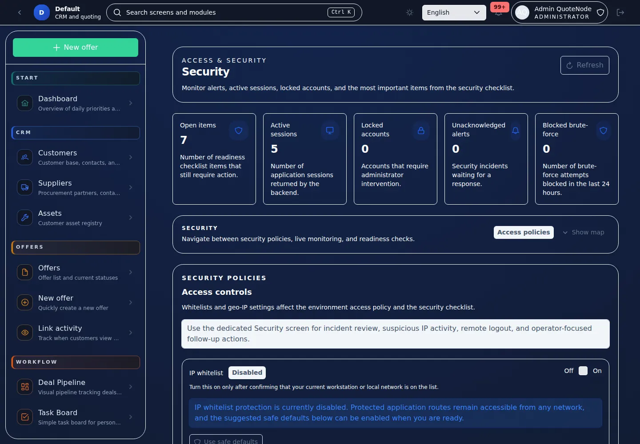Viewport: 640px width, 444px height.
Task: Expand the Suppliers chevron arrow
Action: click(131, 187)
